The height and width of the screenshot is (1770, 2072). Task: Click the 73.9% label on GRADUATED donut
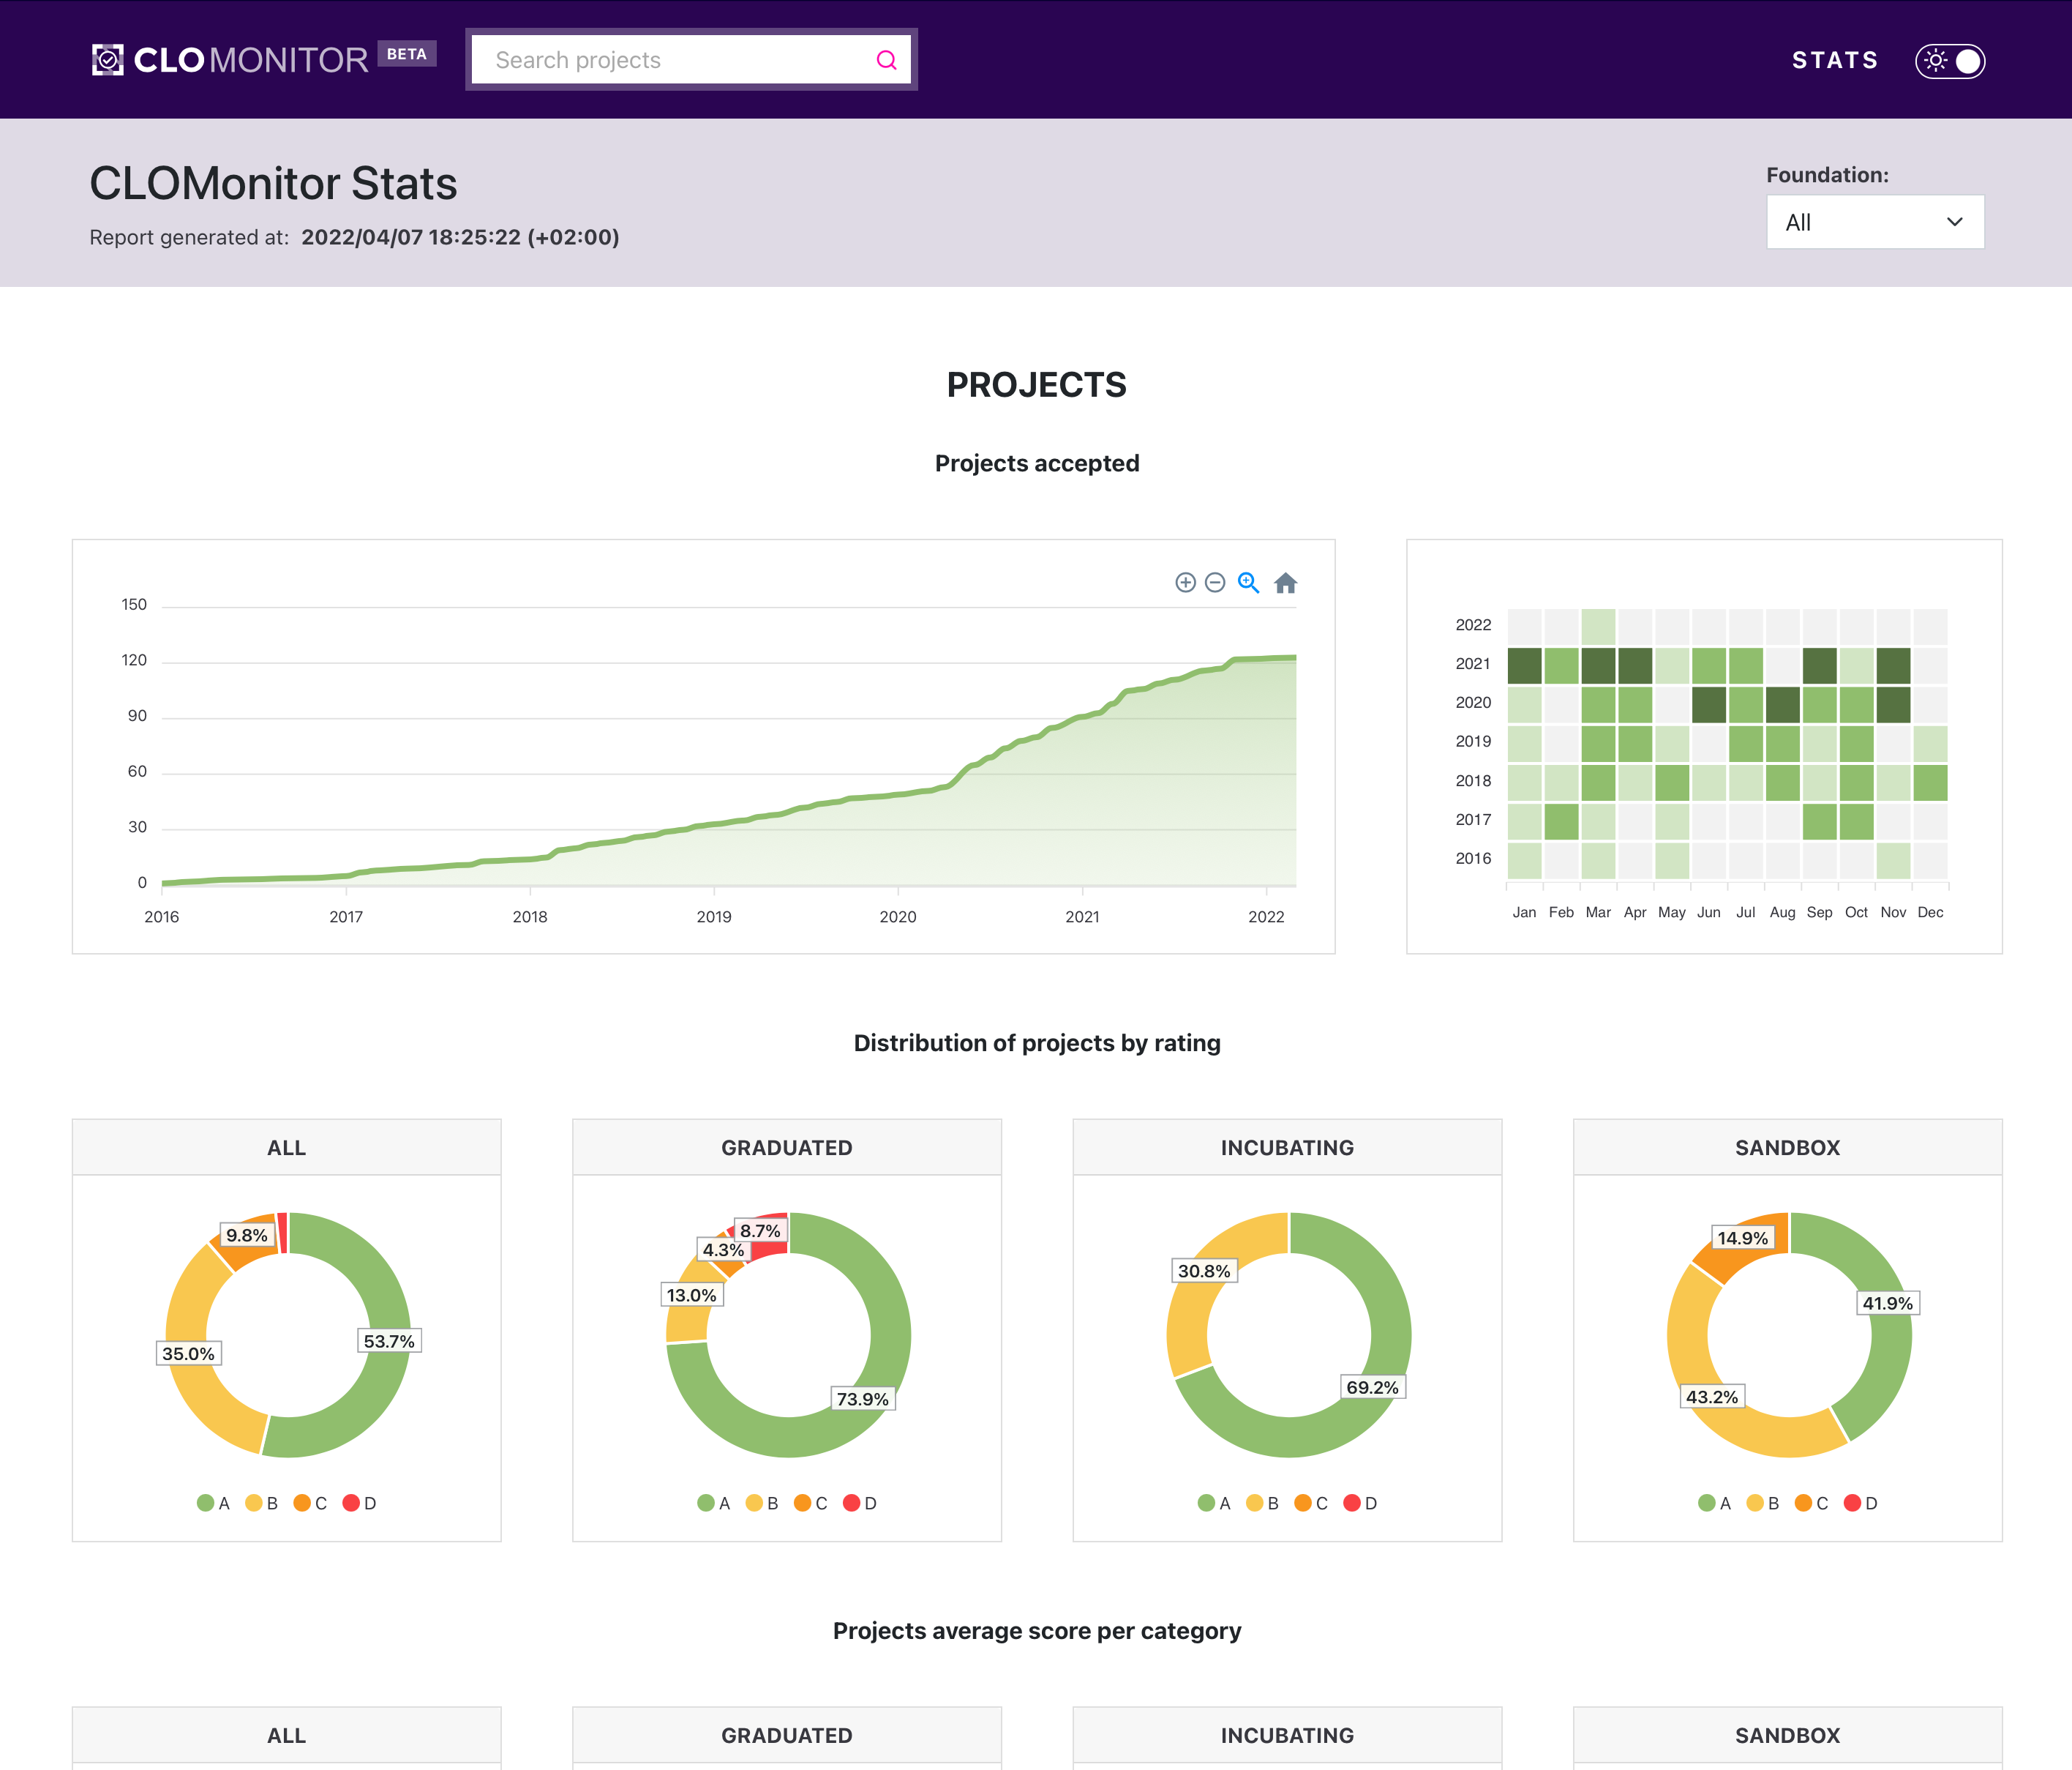tap(862, 1399)
